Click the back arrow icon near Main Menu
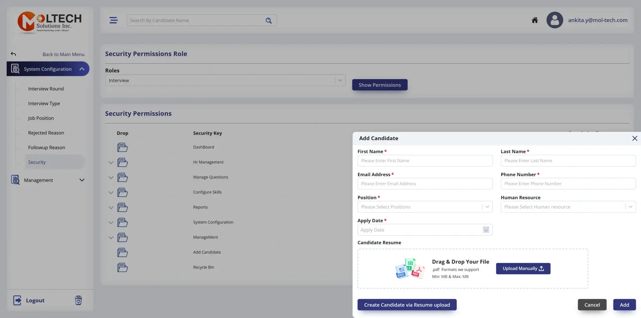The image size is (641, 318). tap(13, 54)
